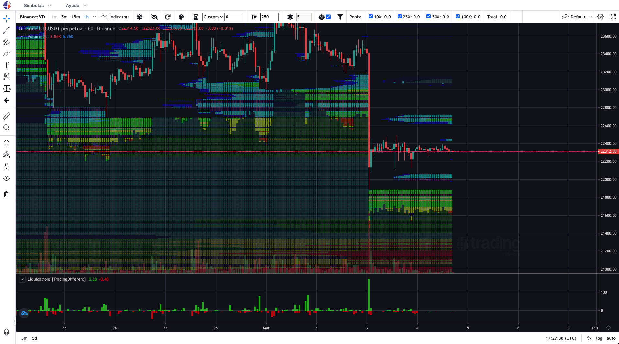
Task: Collapse the left drawing toolbar handle
Action: [14, 321]
